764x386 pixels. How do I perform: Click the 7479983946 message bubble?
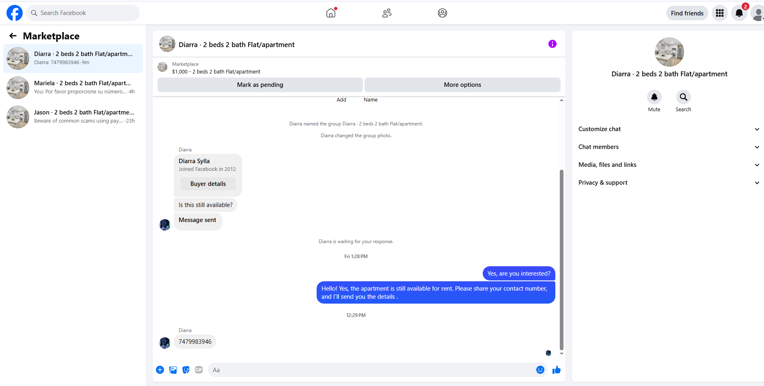[195, 342]
